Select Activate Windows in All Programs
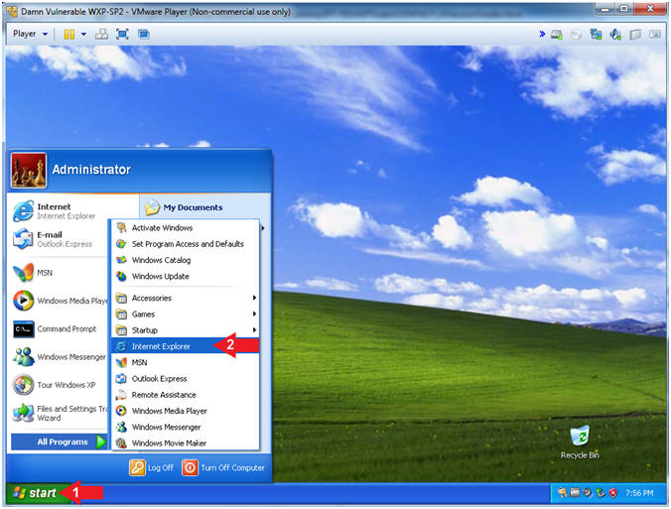 [x=186, y=228]
